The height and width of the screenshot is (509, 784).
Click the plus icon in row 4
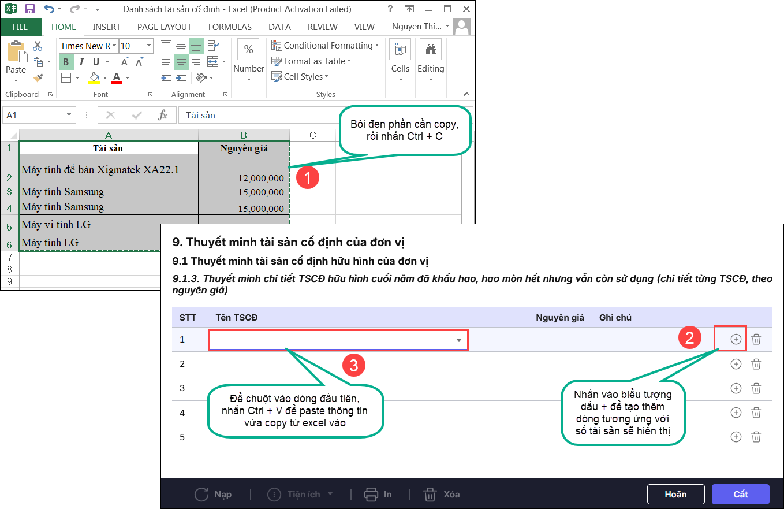click(x=736, y=413)
